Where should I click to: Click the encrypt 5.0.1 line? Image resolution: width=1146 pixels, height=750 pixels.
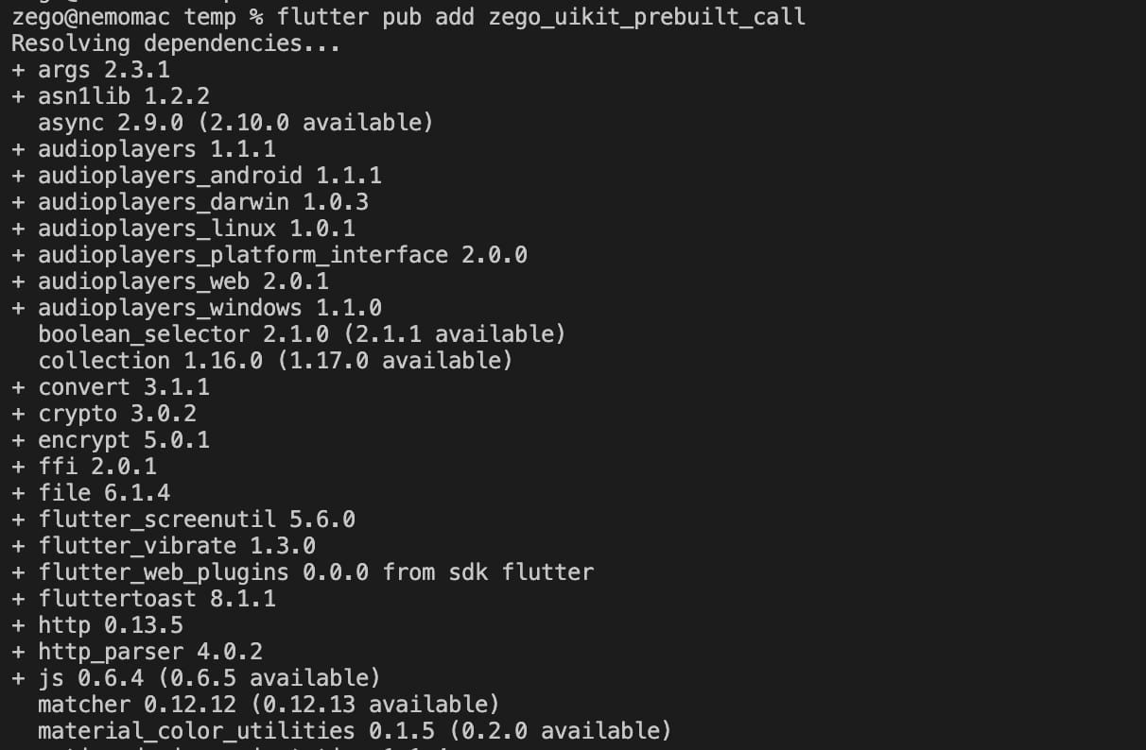[111, 440]
